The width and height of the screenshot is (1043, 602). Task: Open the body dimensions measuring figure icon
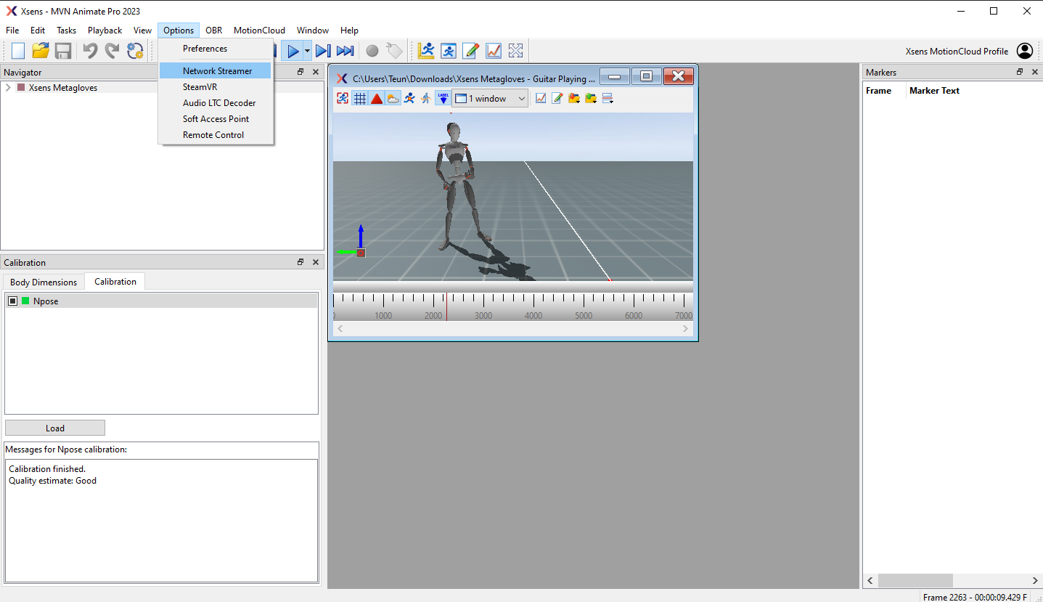click(x=426, y=51)
